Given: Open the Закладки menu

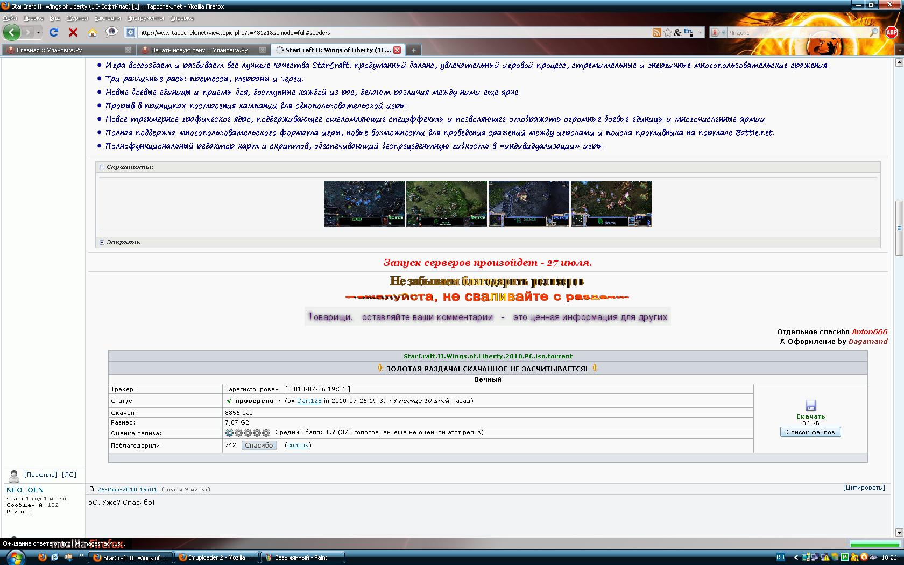Looking at the screenshot, I should pos(108,17).
